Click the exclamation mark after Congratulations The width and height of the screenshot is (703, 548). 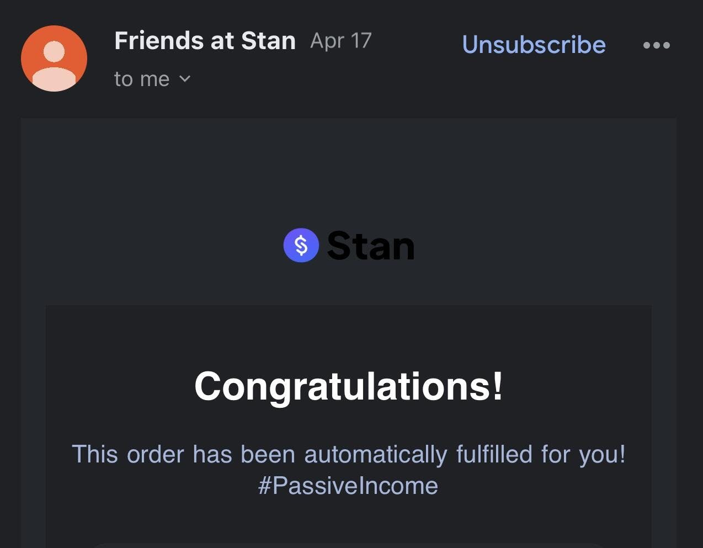pos(498,386)
